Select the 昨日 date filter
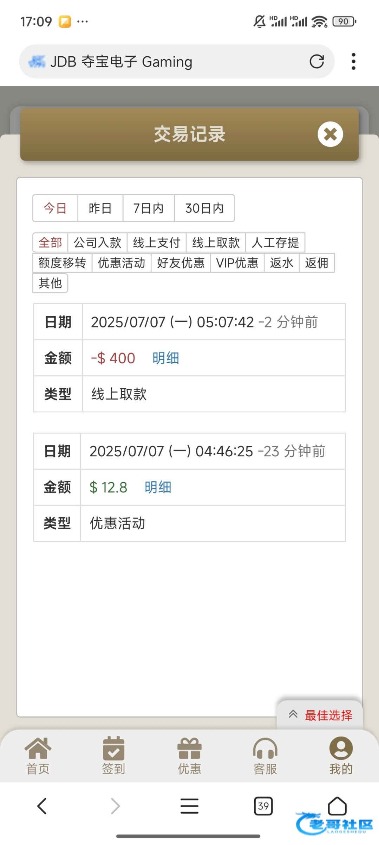This screenshot has width=379, height=845. [100, 208]
